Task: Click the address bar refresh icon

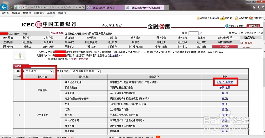Action: [83, 7]
